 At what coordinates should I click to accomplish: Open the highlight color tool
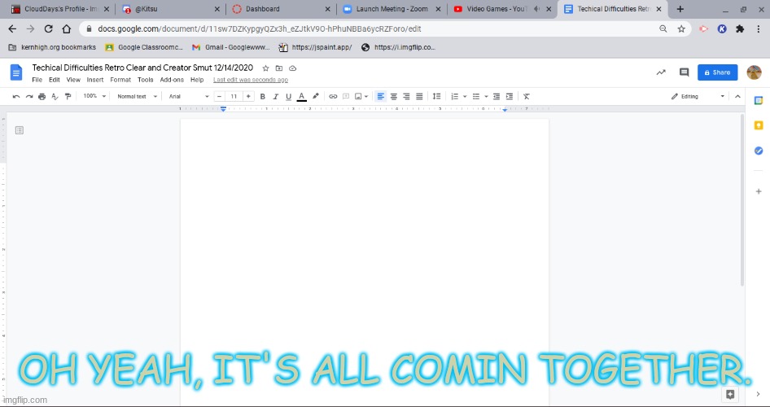click(315, 96)
